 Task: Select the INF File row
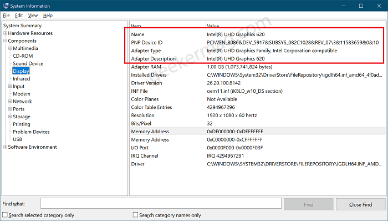258,91
